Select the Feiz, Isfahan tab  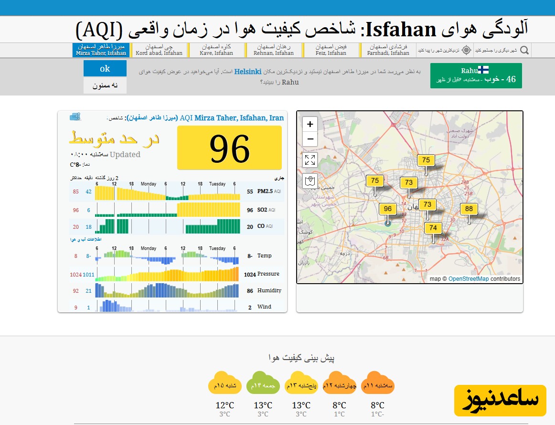coord(331,50)
